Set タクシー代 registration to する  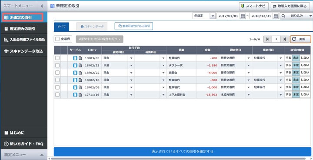pos(288,65)
